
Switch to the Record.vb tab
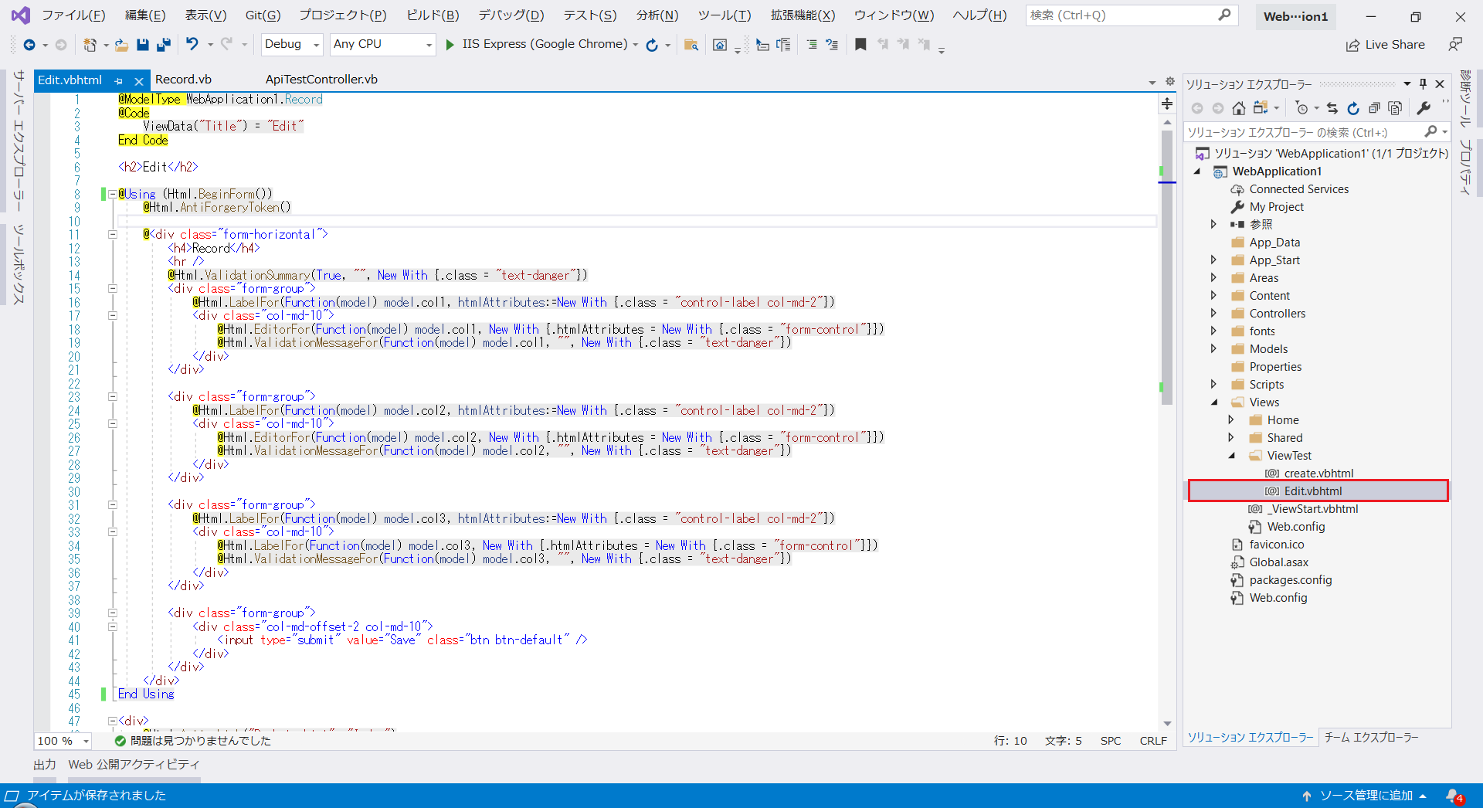[x=183, y=79]
